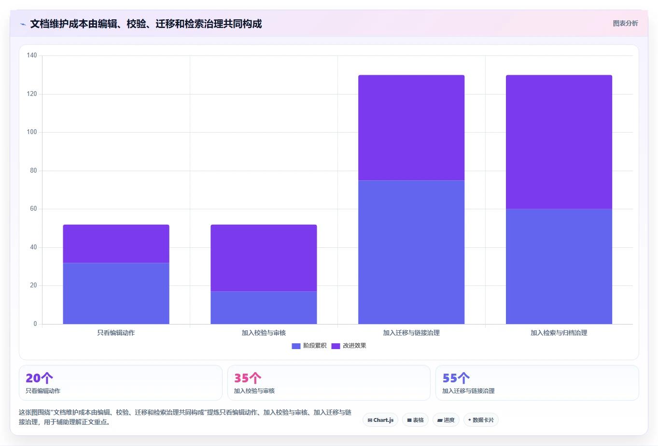The height and width of the screenshot is (446, 658).
Task: Click the y-axis value 100
Action: (x=32, y=132)
